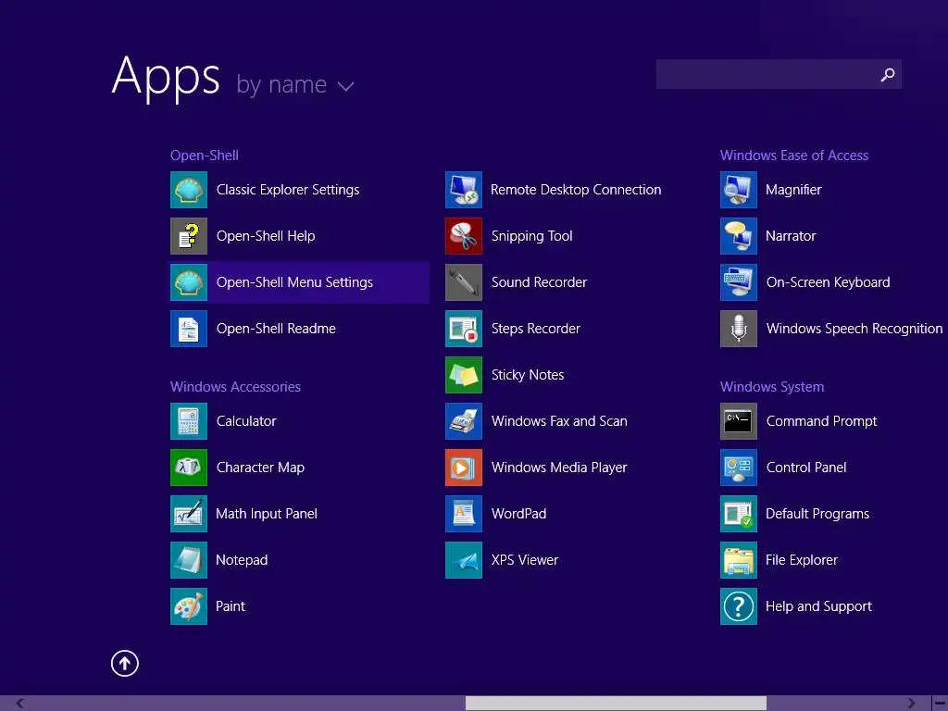The image size is (948, 711).
Task: Launch the Windows Media Player icon
Action: point(464,468)
